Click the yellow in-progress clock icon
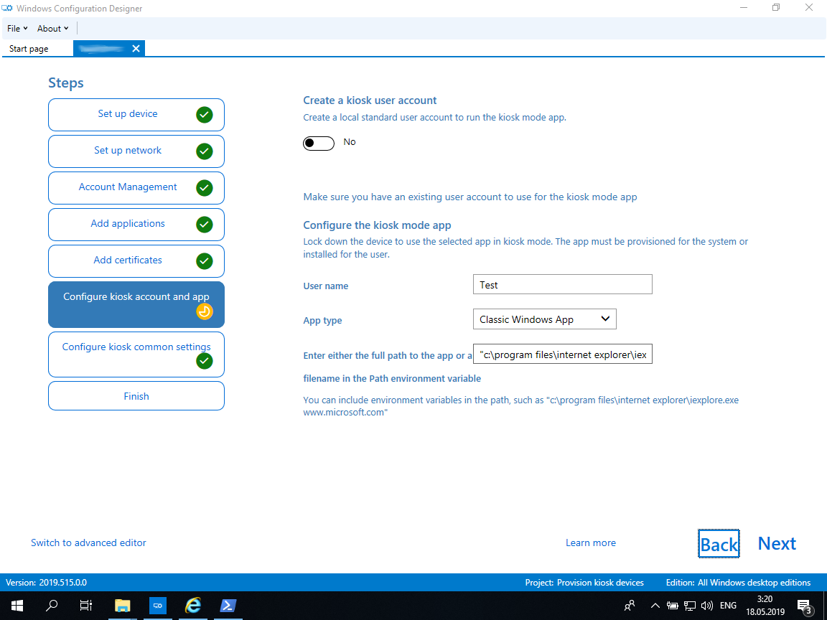The image size is (827, 620). tap(204, 311)
